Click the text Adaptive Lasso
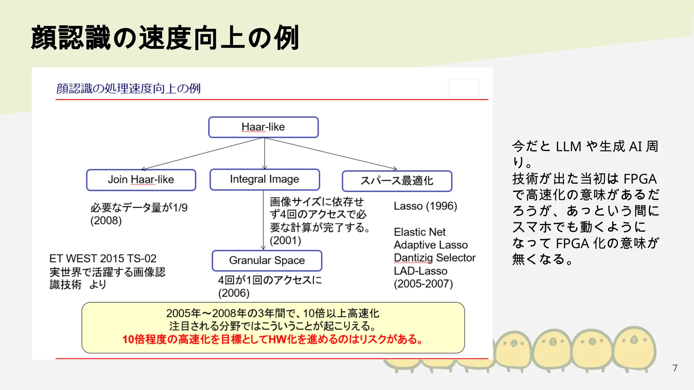 tap(431, 245)
